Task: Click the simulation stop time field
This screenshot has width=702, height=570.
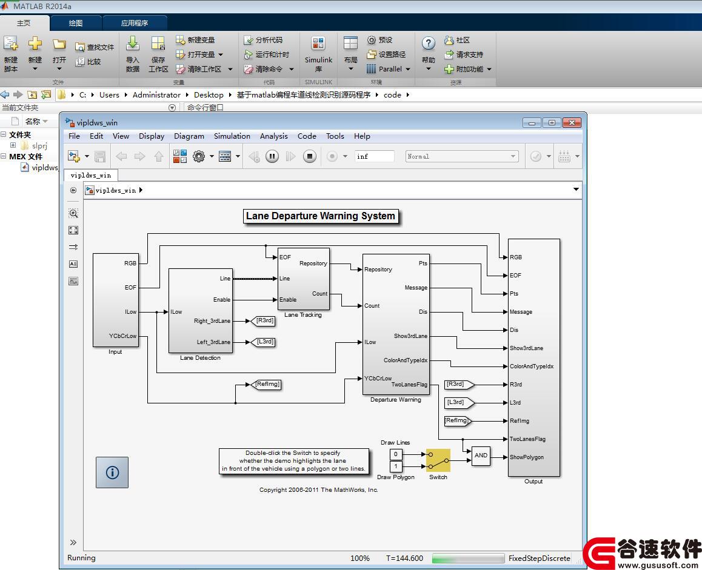Action: pyautogui.click(x=374, y=156)
